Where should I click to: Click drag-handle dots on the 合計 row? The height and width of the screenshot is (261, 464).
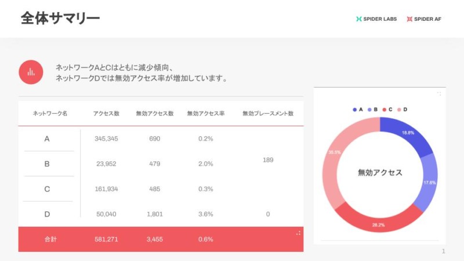point(298,233)
